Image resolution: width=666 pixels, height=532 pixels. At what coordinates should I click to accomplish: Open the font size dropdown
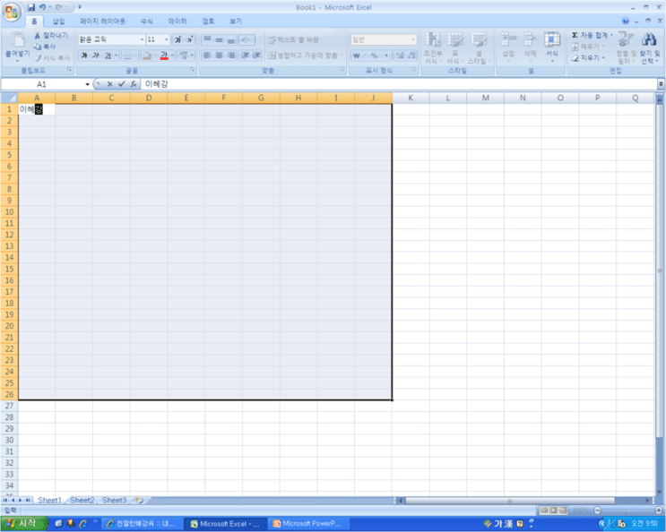166,39
